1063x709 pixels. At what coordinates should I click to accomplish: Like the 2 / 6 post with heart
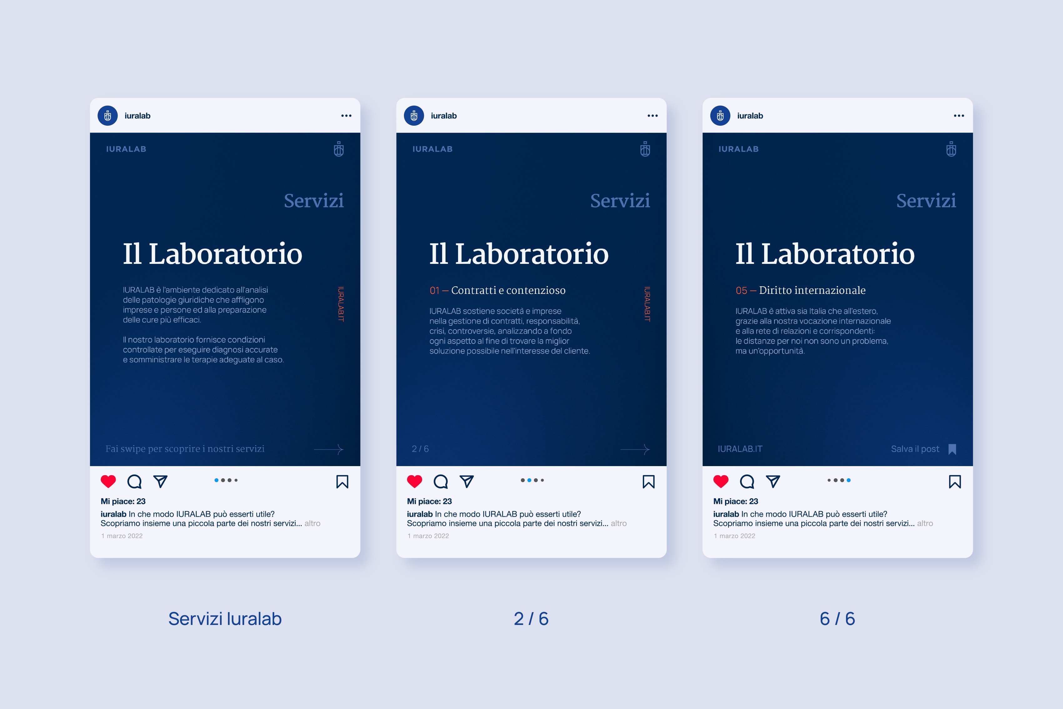tap(415, 481)
